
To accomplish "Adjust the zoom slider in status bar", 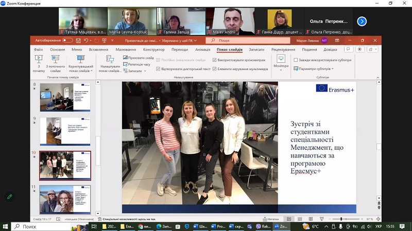I will click(x=342, y=219).
